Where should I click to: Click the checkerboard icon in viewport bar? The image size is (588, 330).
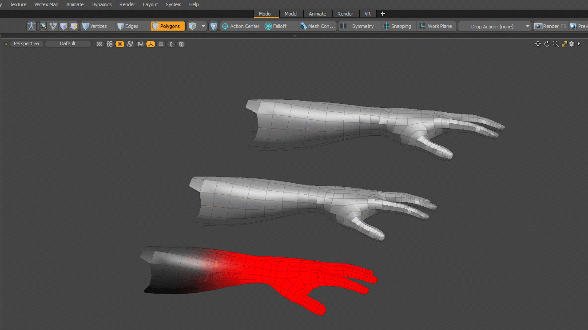point(99,44)
